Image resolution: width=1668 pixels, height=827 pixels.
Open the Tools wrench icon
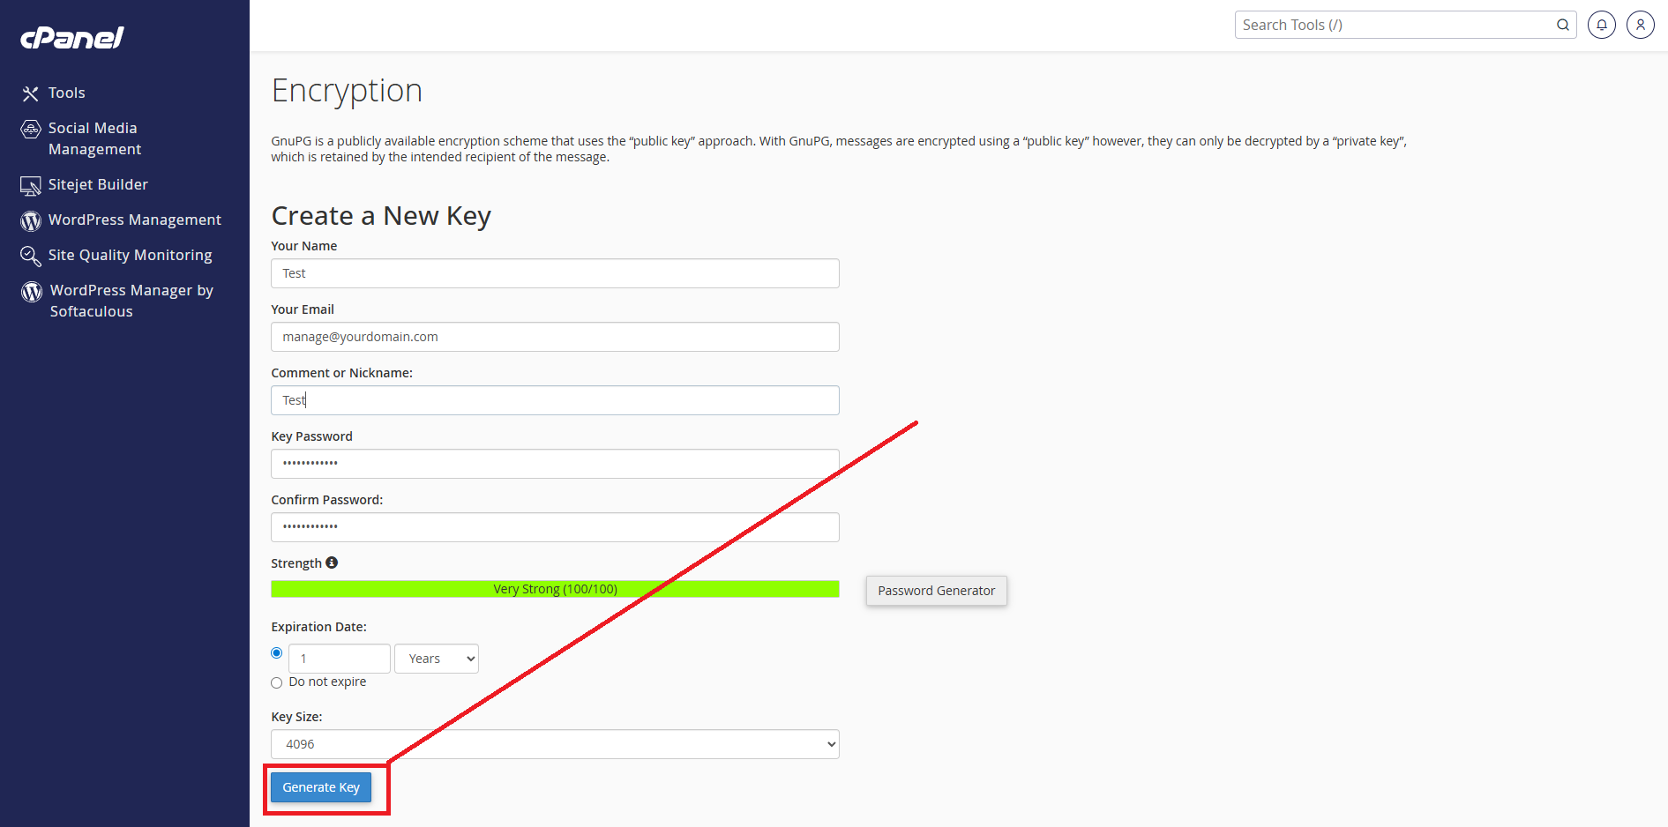click(31, 93)
